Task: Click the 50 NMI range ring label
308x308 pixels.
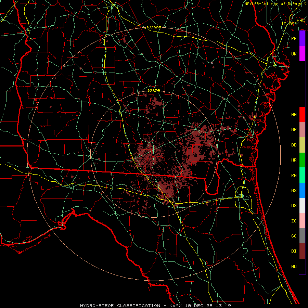Action: [154, 90]
